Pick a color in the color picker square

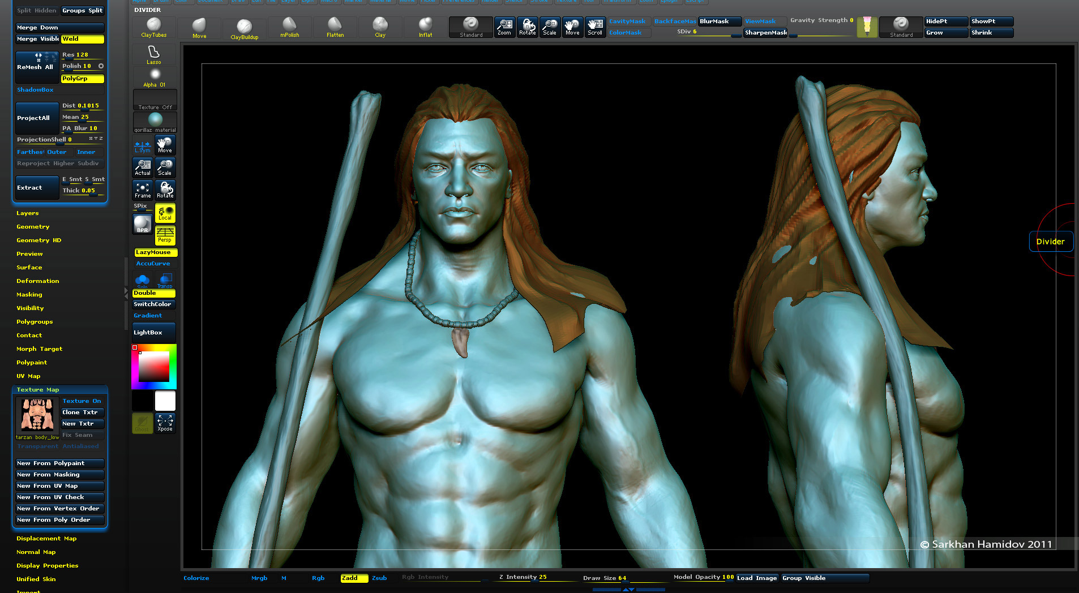point(154,366)
